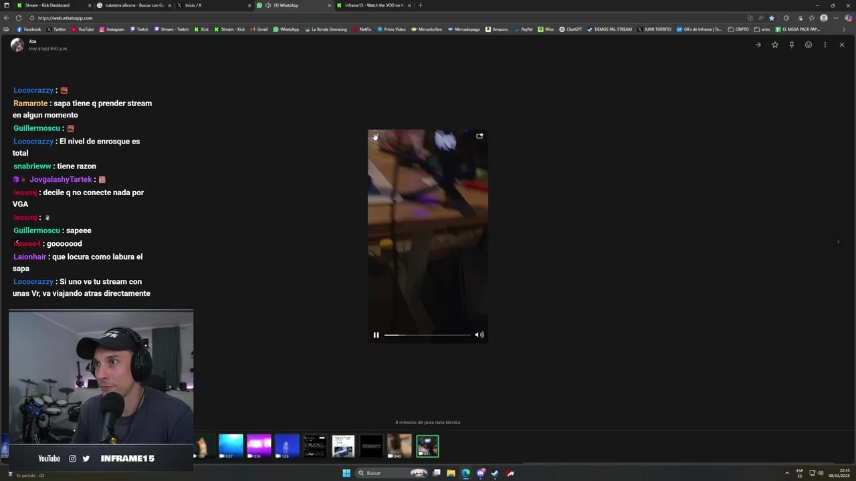Show hidden system tray icons
The image size is (856, 481).
tap(787, 473)
